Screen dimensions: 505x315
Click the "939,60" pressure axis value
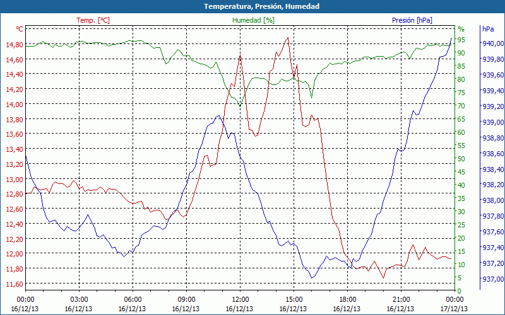tap(492, 75)
